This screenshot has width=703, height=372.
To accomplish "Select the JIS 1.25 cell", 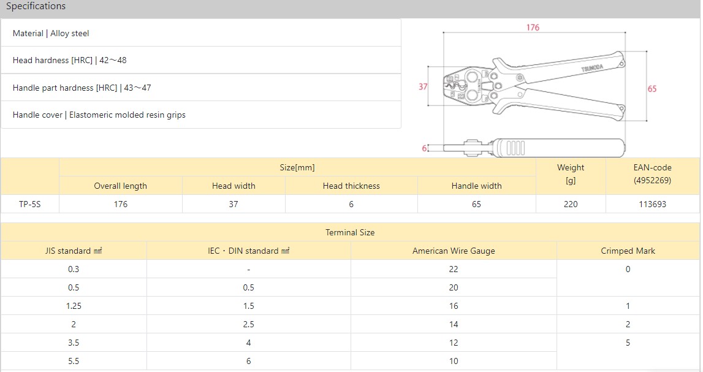I will pos(74,306).
